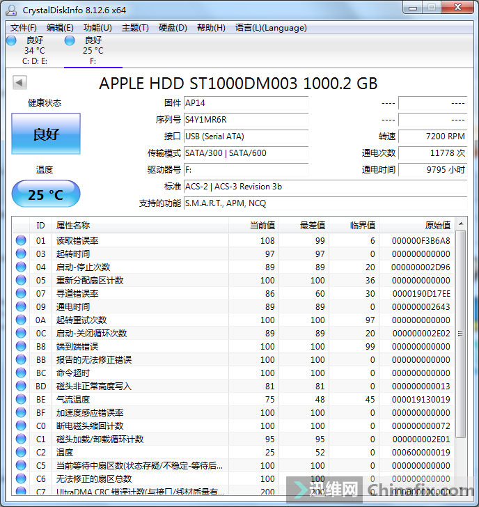Click status icon for 磁头非正常高度写入 row
The height and width of the screenshot is (507, 479).
21,386
